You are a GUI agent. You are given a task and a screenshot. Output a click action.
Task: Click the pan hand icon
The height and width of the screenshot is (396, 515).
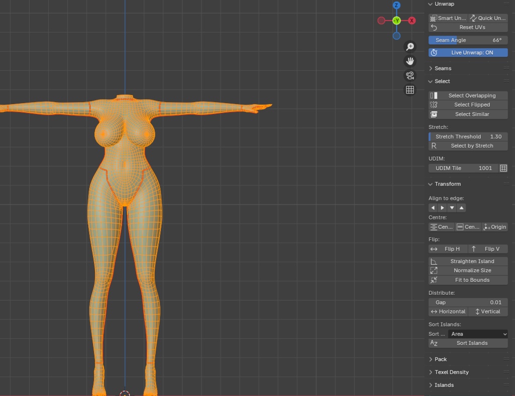pyautogui.click(x=410, y=61)
